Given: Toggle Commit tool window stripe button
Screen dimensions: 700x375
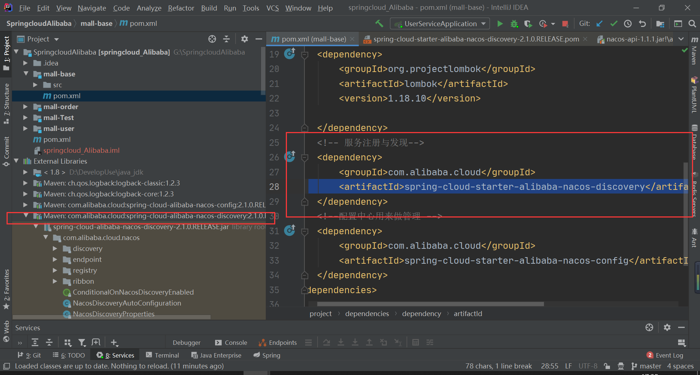Looking at the screenshot, I should tap(6, 151).
